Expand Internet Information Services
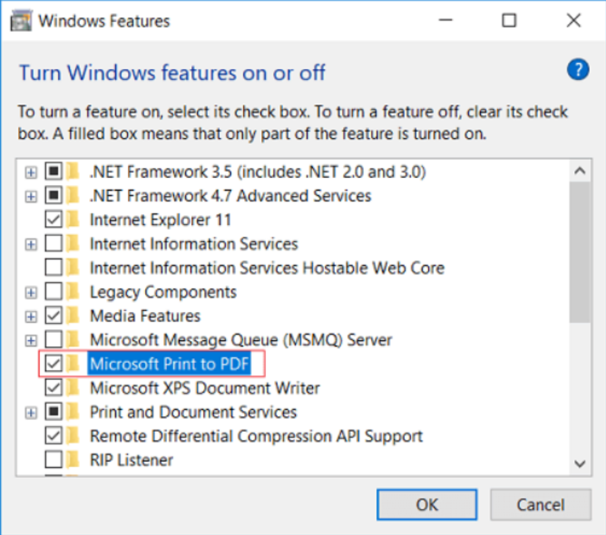Image resolution: width=606 pixels, height=535 pixels. [31, 244]
